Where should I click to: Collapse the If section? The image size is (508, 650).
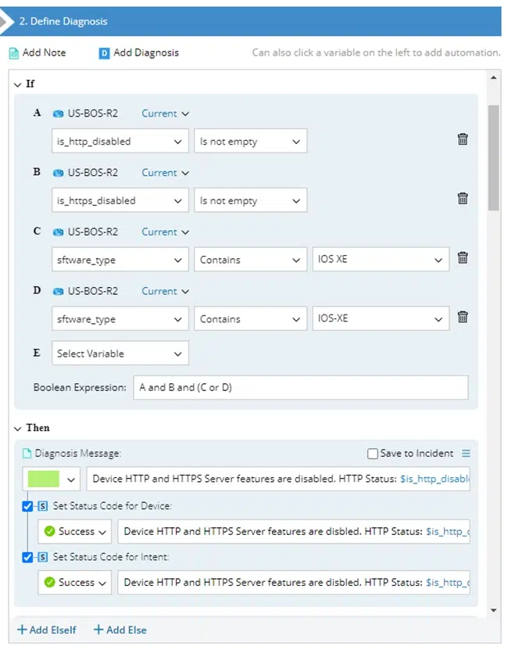[x=19, y=84]
